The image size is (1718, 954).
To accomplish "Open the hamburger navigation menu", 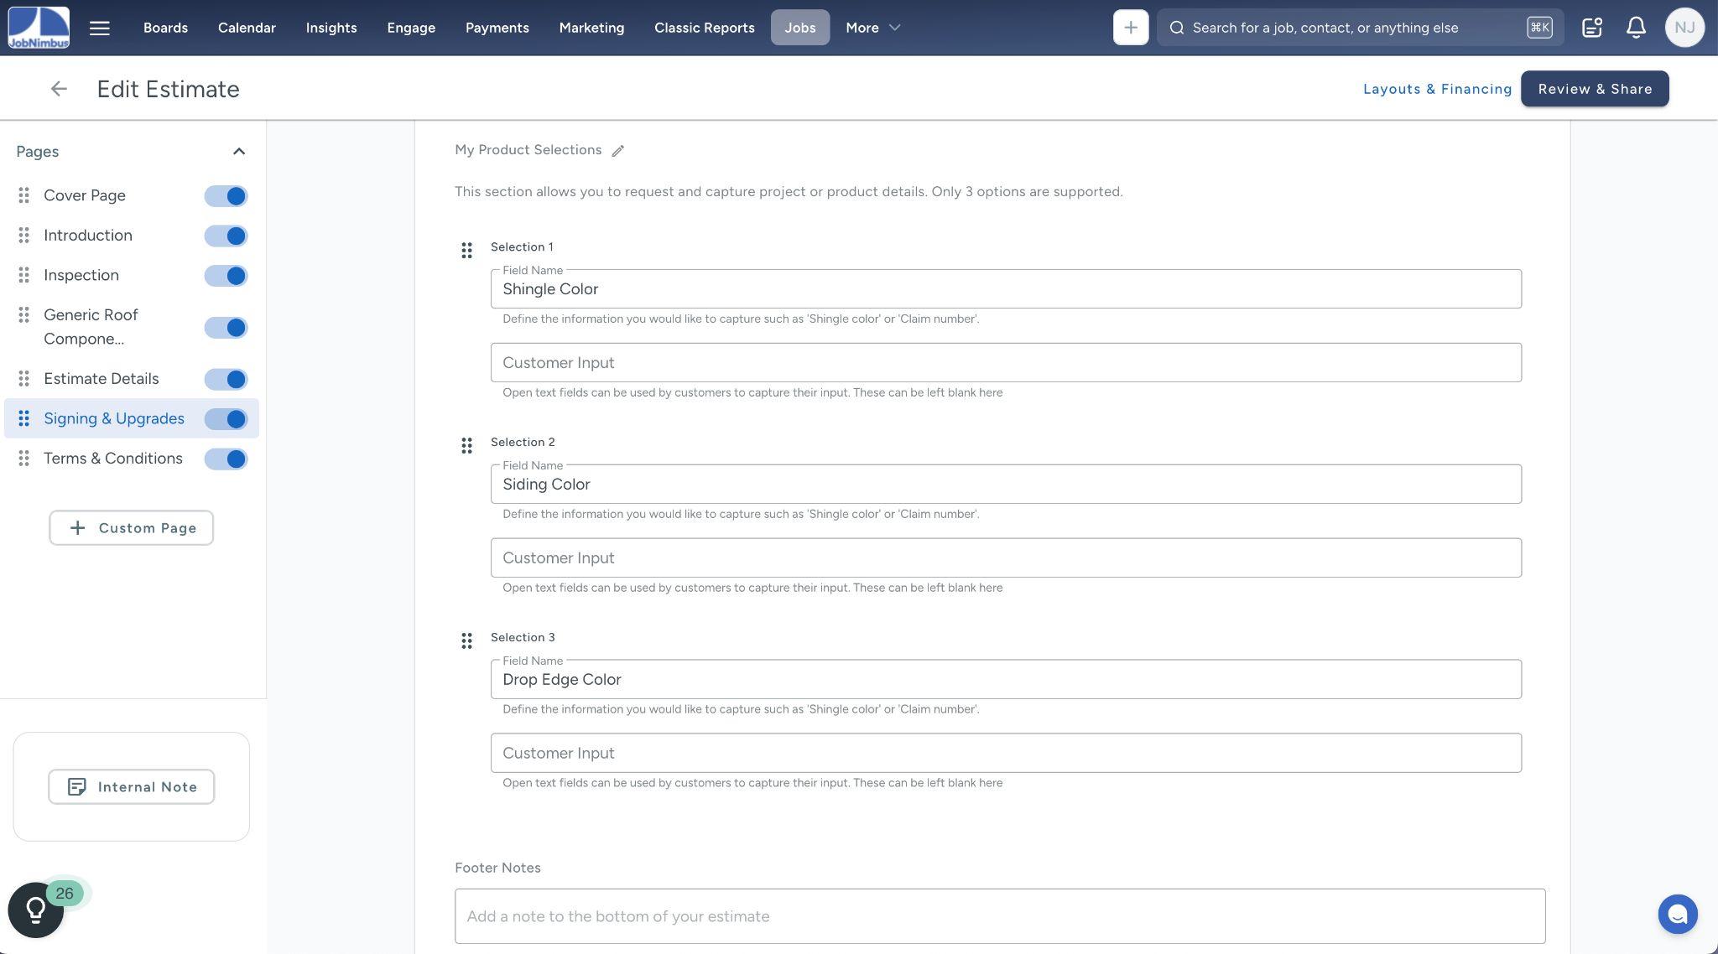I will pyautogui.click(x=99, y=28).
